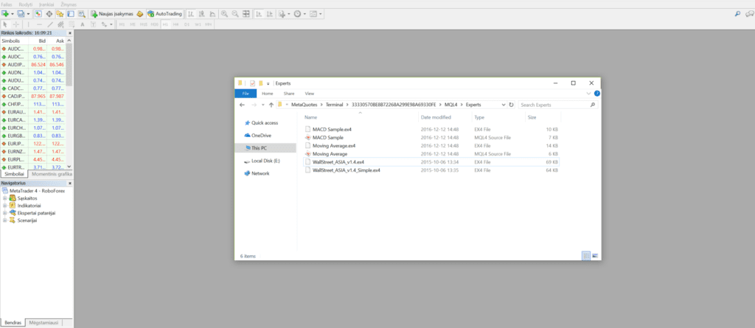Open the MetaEditor book icon
The image size is (755, 328).
click(x=139, y=14)
